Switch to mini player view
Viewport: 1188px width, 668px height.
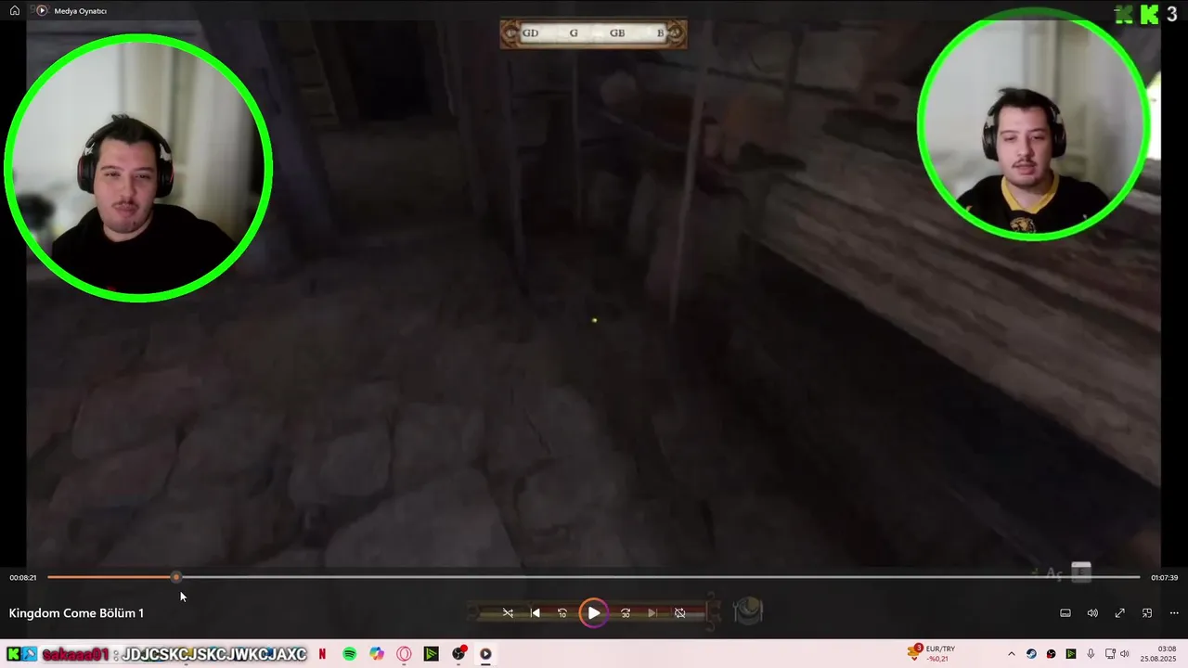pos(1147,613)
